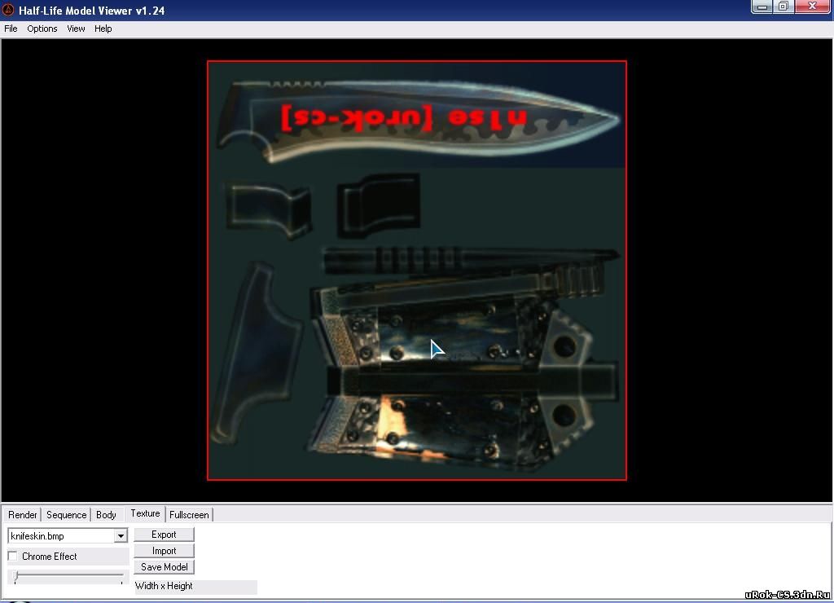The image size is (834, 603).
Task: Click the Import texture button
Action: tap(164, 551)
